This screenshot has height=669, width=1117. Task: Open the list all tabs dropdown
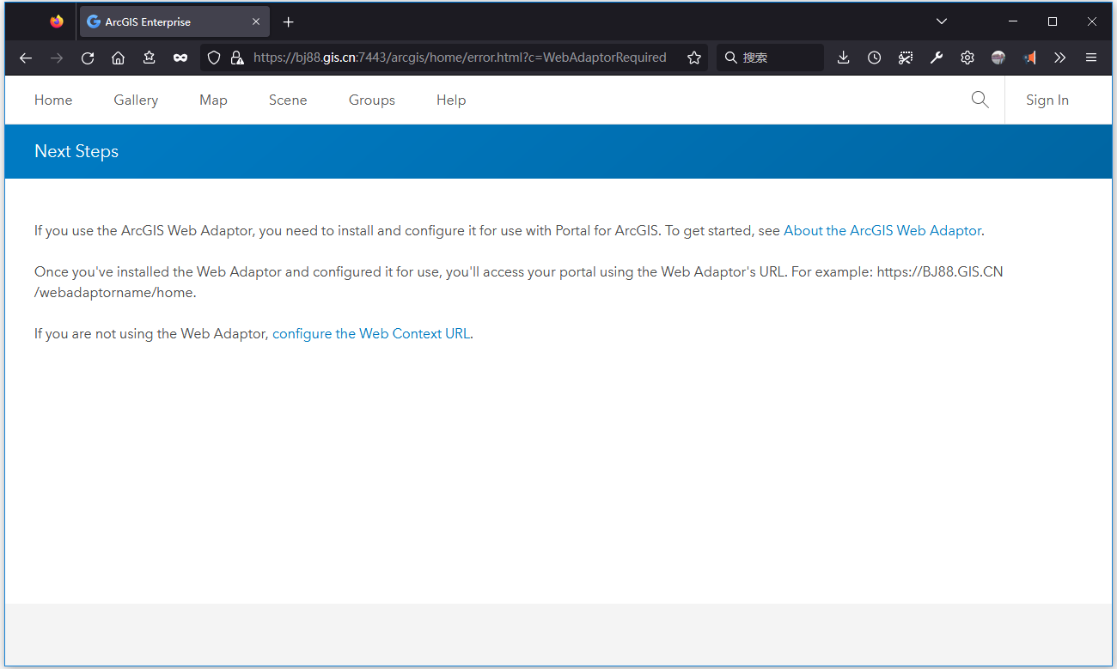coord(942,21)
